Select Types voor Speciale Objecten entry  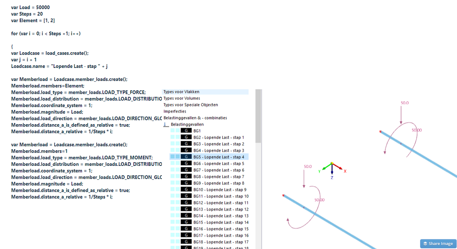click(191, 105)
